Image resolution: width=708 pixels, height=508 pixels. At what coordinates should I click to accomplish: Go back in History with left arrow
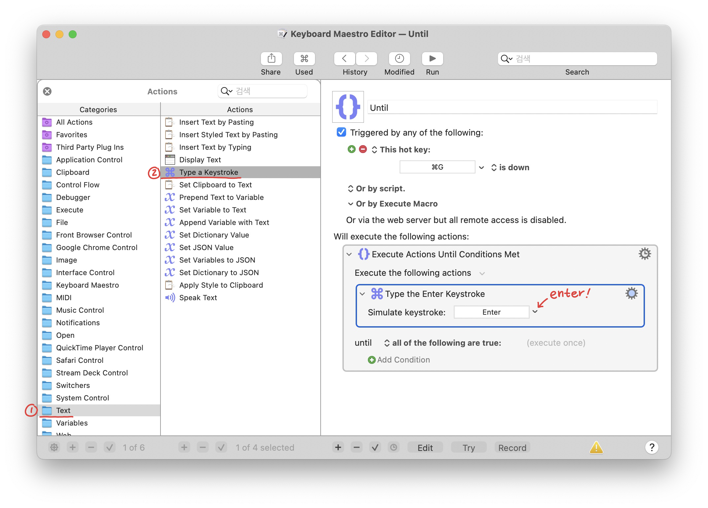point(344,59)
